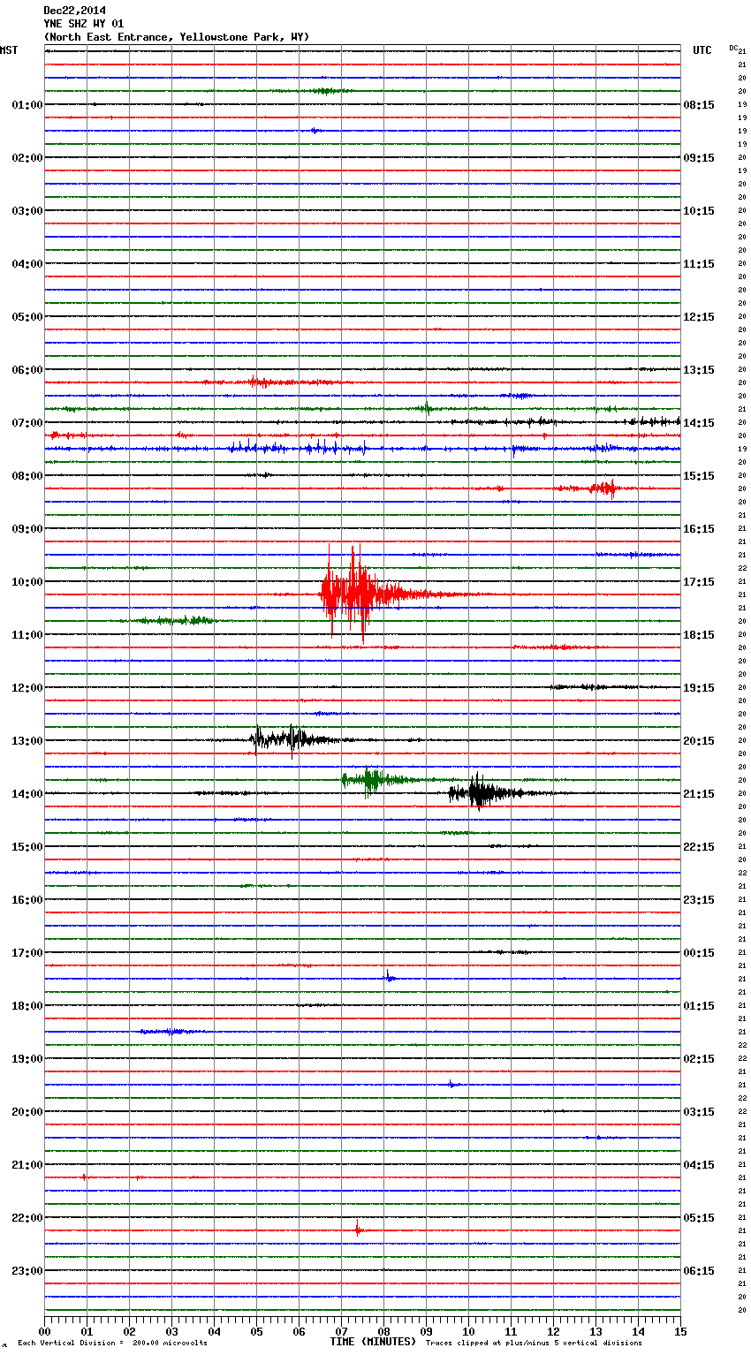
Task: Select the 02:00 MST time label
Action: (x=27, y=158)
